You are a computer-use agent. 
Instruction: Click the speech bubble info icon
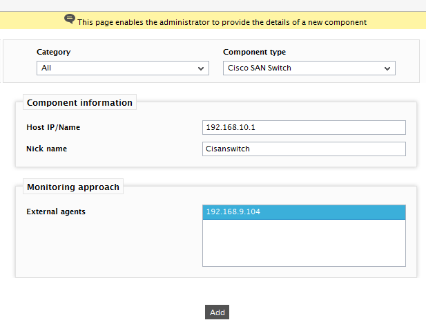pyautogui.click(x=70, y=19)
